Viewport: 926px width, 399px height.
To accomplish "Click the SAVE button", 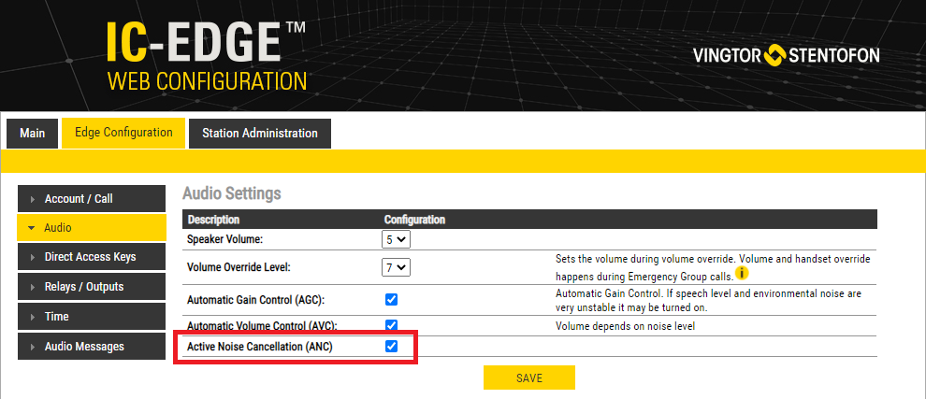I will (x=529, y=378).
